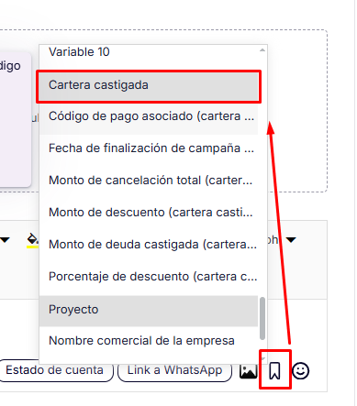Select Monto de cancelación total item
This screenshot has width=357, height=406.
(x=149, y=181)
